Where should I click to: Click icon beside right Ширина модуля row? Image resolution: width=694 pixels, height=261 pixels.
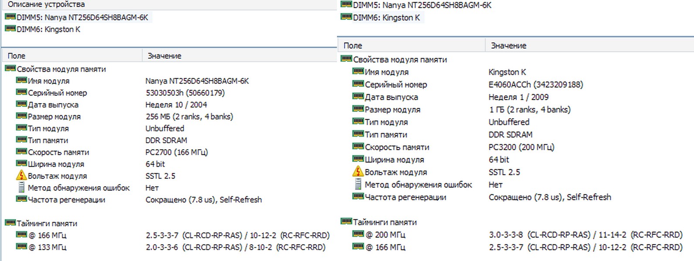click(358, 158)
